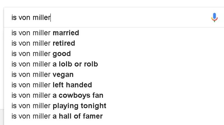Click the bold word 'retired' in suggestions
This screenshot has height=125, width=224.
64,43
